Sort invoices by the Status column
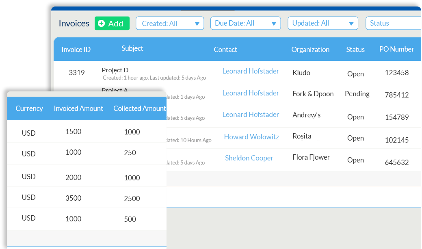 pyautogui.click(x=355, y=49)
